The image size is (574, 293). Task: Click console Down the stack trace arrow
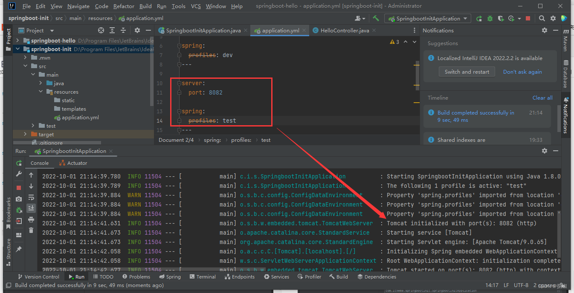coord(31,186)
